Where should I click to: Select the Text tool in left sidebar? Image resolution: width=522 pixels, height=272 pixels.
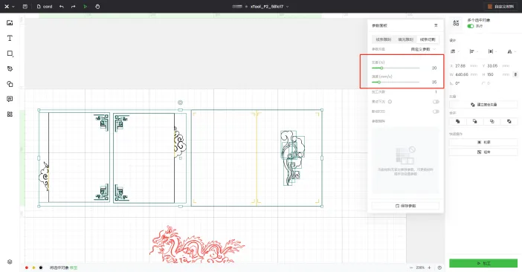coord(10,38)
